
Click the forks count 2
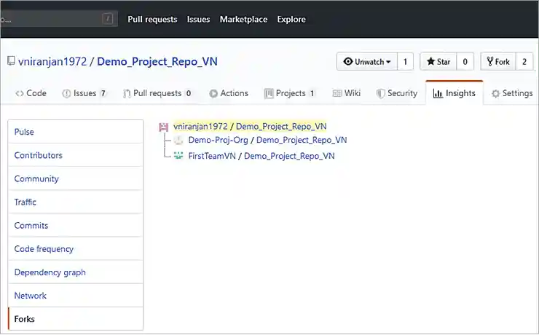(x=524, y=61)
